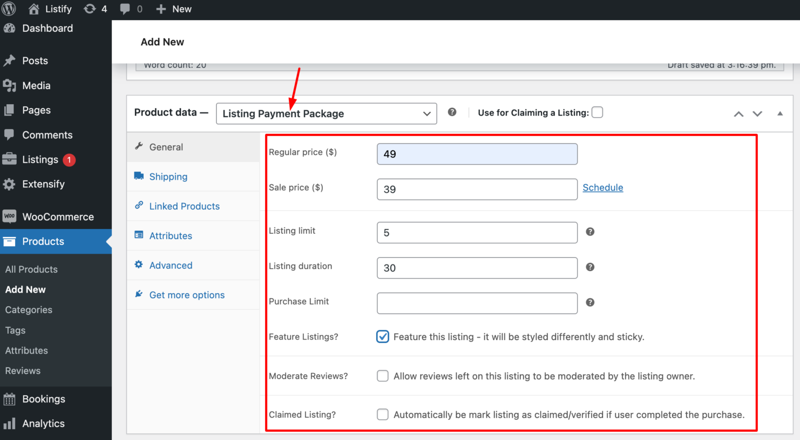The image size is (800, 440).
Task: Open the New menu in the admin bar
Action: (173, 9)
